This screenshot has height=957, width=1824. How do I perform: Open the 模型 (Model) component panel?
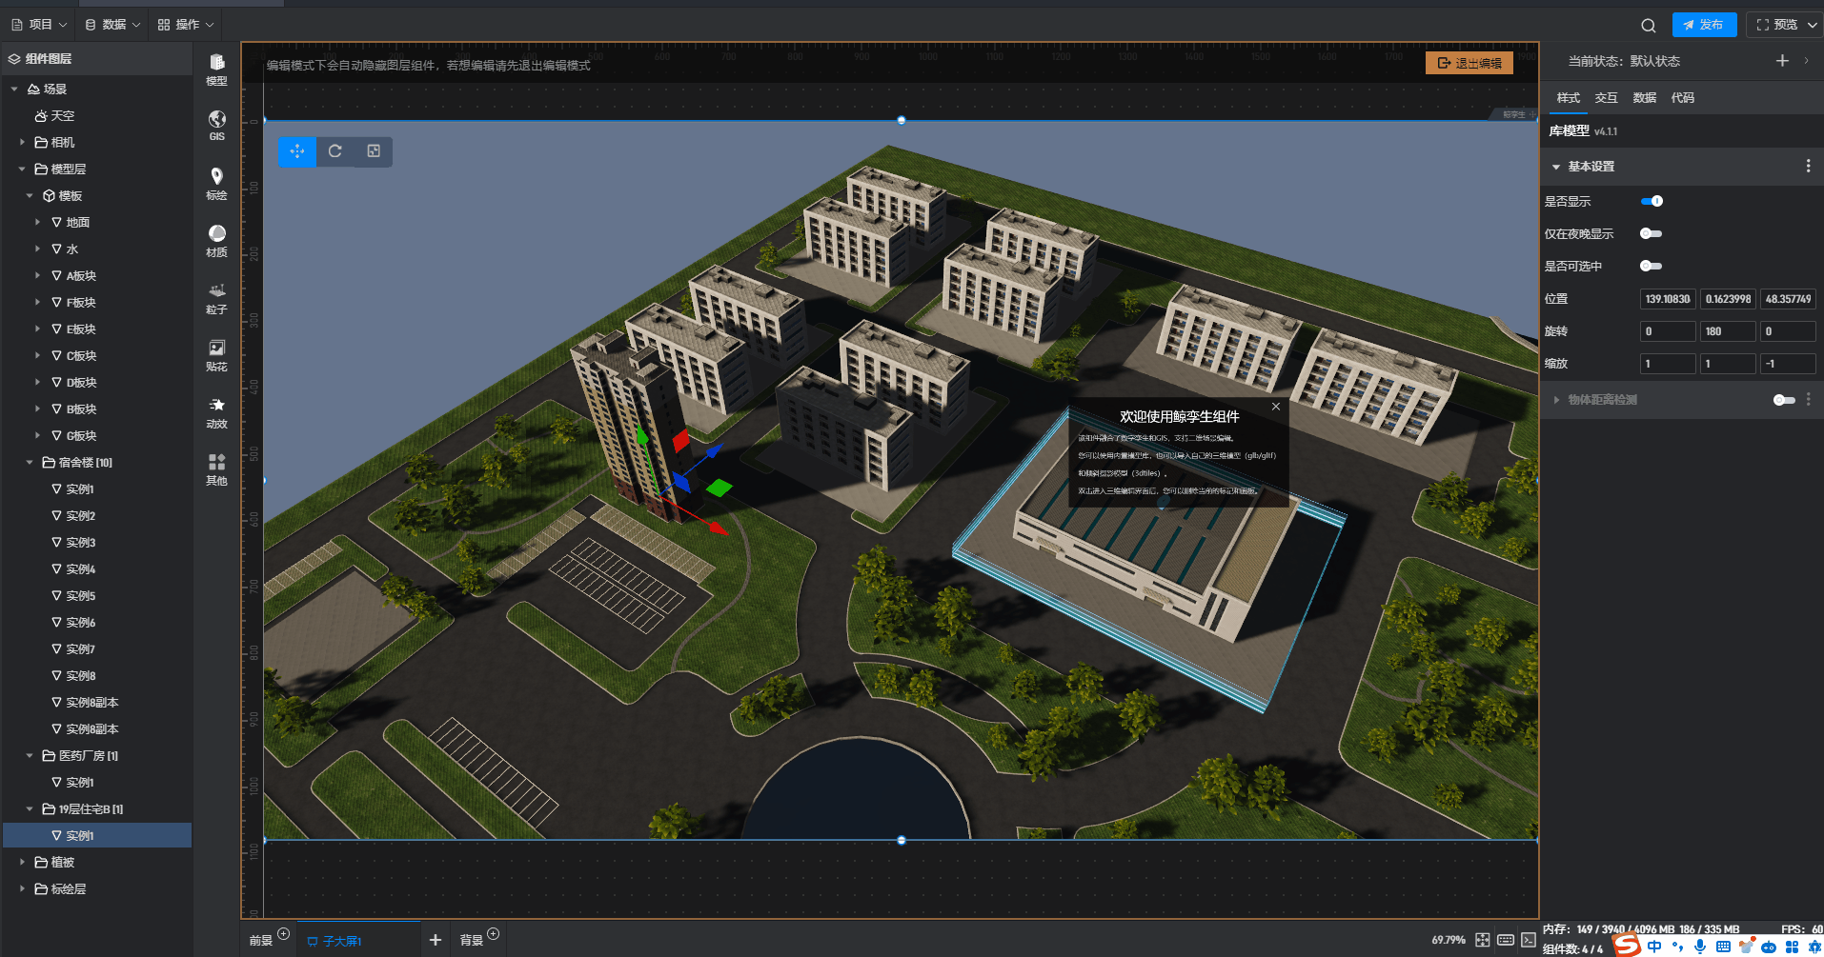[x=216, y=69]
